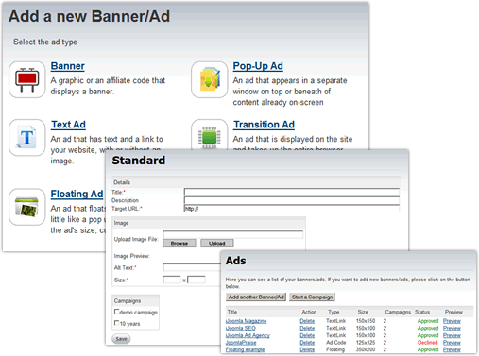Check the 10 years campaign checkbox
479x356 pixels.
pos(116,323)
